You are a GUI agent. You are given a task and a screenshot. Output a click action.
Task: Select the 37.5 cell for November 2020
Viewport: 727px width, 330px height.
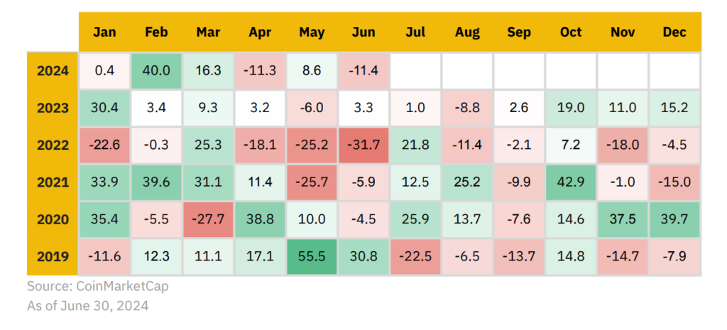(623, 219)
